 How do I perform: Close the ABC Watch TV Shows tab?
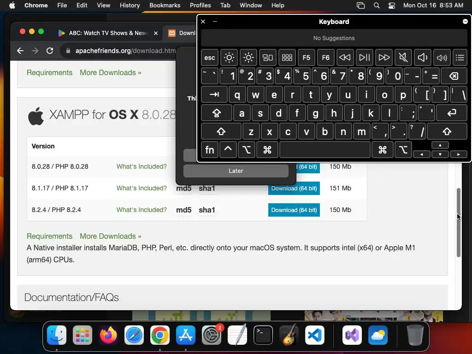pyautogui.click(x=156, y=33)
